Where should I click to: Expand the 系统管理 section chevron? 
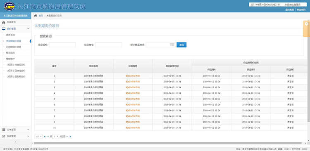point(28,136)
